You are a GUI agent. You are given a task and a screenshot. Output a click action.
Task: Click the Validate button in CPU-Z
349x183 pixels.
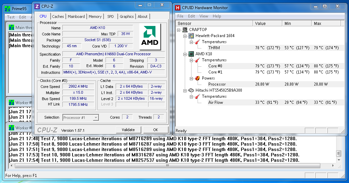point(128,130)
